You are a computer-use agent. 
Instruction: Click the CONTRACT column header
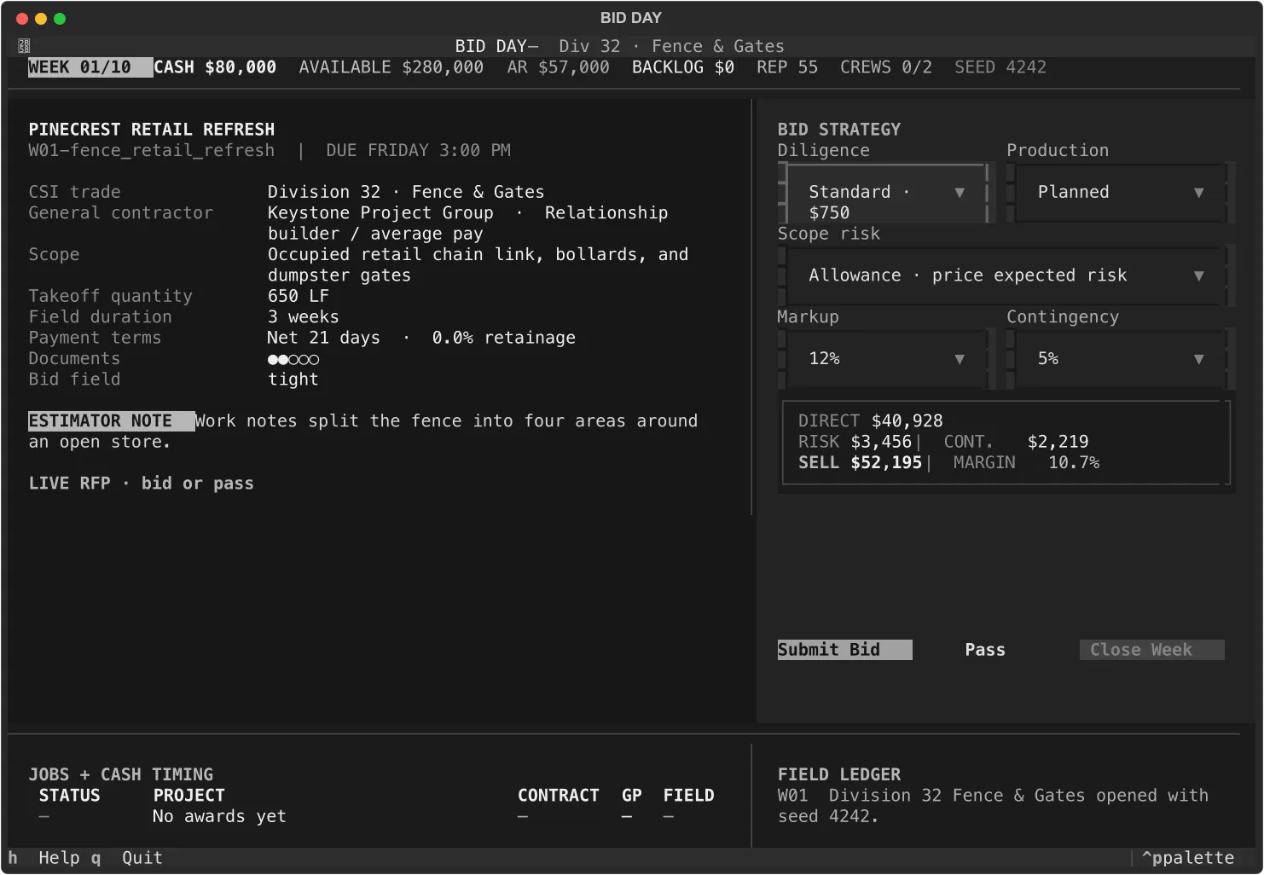tap(559, 796)
